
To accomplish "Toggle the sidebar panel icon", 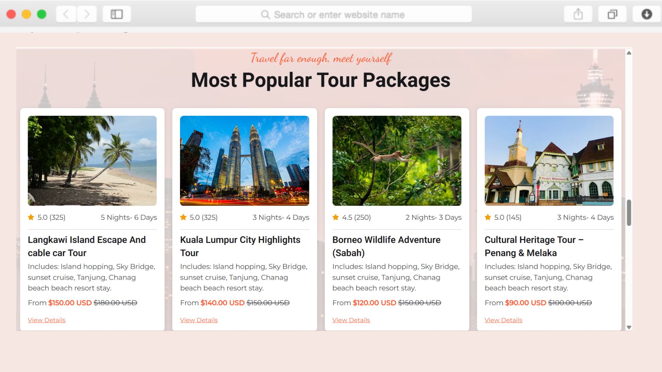I will [117, 14].
